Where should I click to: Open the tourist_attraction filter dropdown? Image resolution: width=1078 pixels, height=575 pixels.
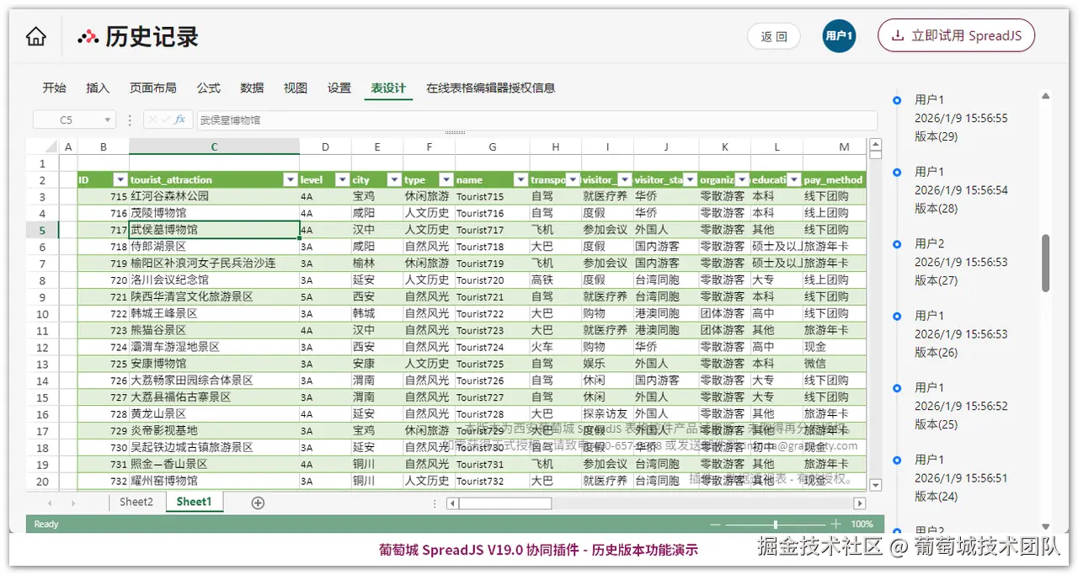tap(291, 179)
